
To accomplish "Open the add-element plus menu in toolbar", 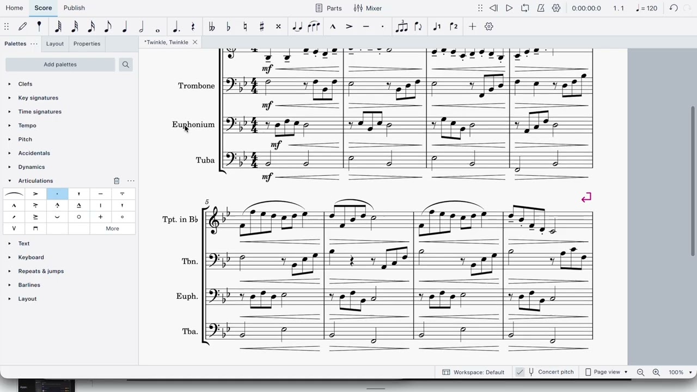I will tap(472, 26).
